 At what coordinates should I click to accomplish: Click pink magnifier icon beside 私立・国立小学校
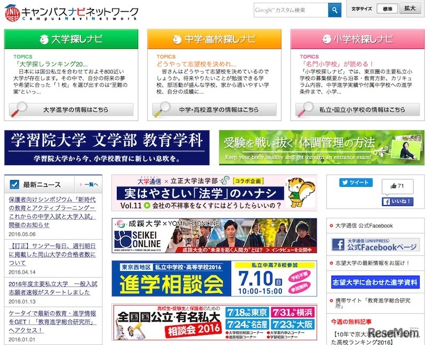[305, 109]
